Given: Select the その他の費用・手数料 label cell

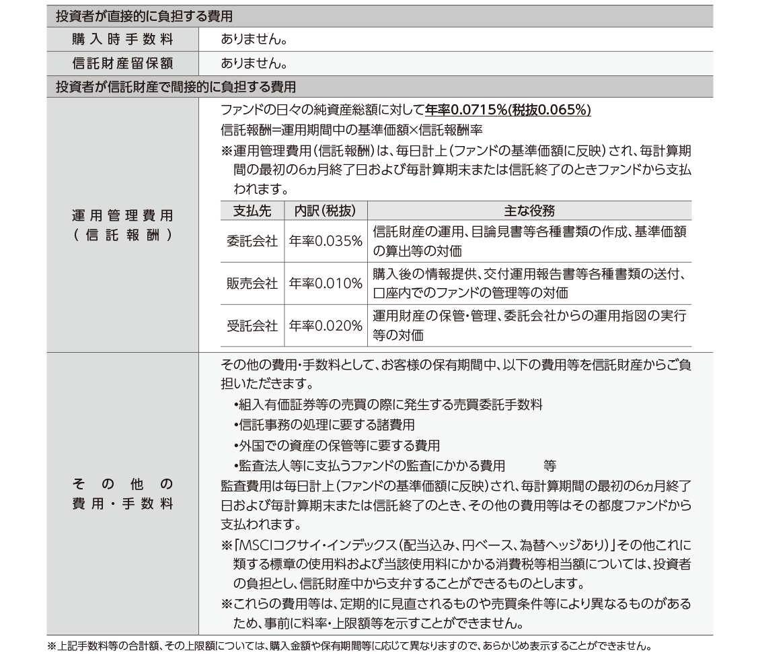Looking at the screenshot, I should [x=122, y=494].
